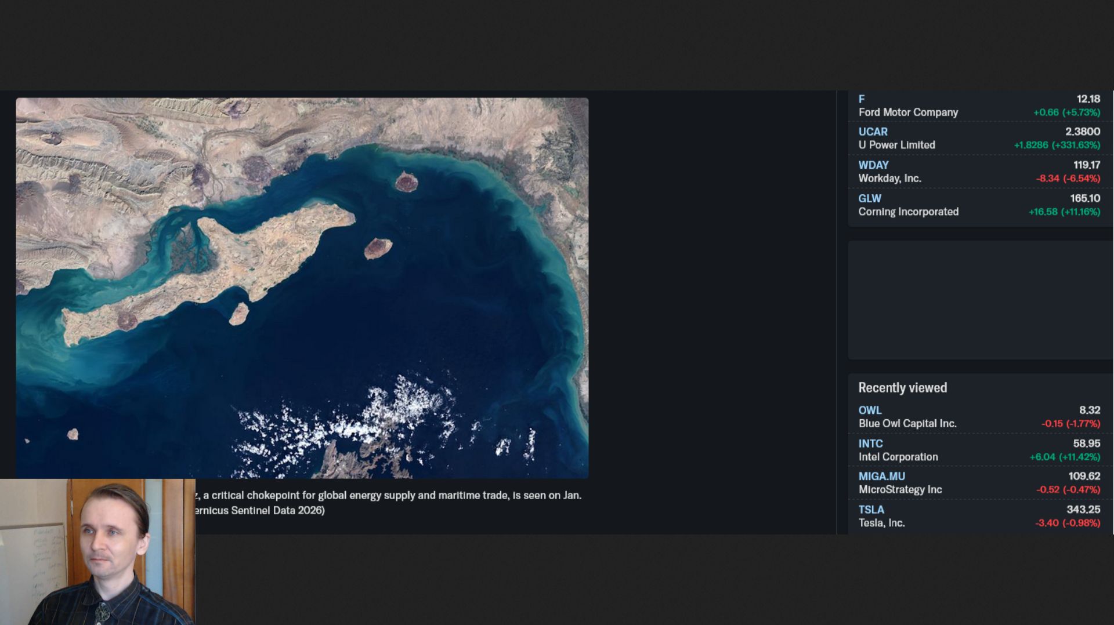Screen dimensions: 1114x625
Task: Click the presenter webcam overlay
Action: click(97, 552)
